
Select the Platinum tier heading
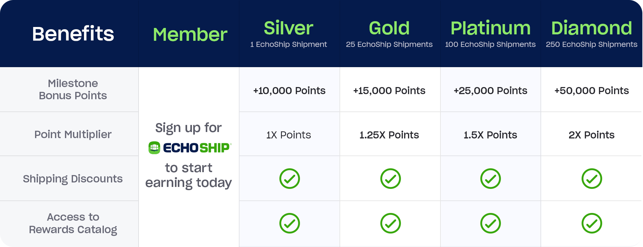click(490, 28)
